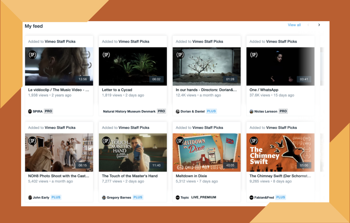
Task: Click Dorian & Daniel avatar icon
Action: coord(178,111)
